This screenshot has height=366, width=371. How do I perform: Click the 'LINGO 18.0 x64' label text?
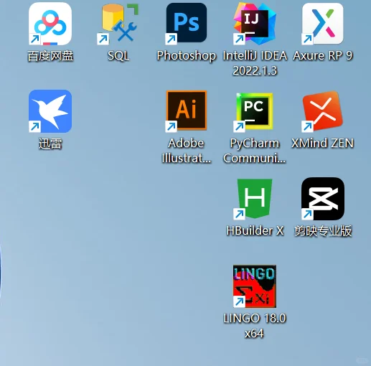[255, 326]
